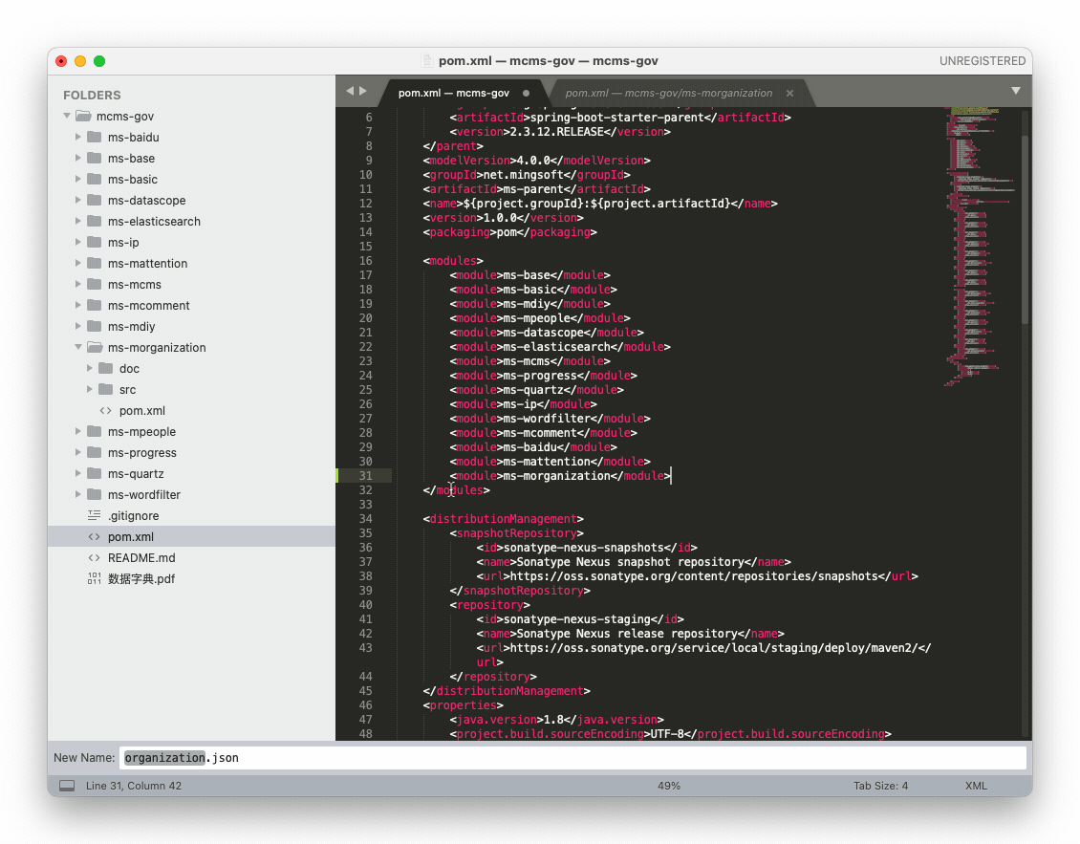
Task: Click the back navigation arrow in tab bar
Action: [x=350, y=92]
